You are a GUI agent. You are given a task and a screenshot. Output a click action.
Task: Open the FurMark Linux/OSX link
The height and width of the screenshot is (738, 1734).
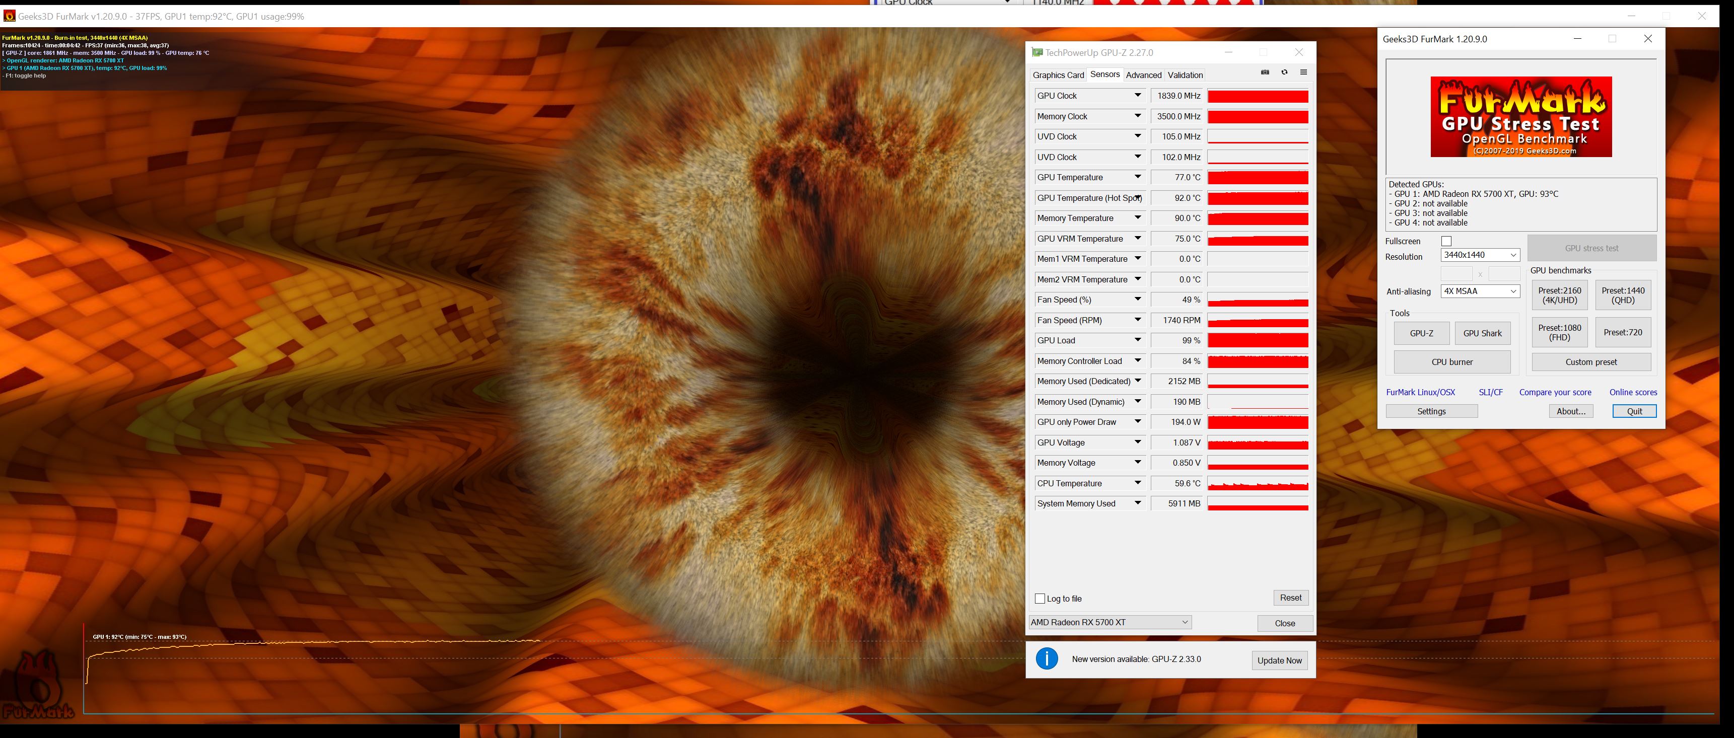point(1420,392)
